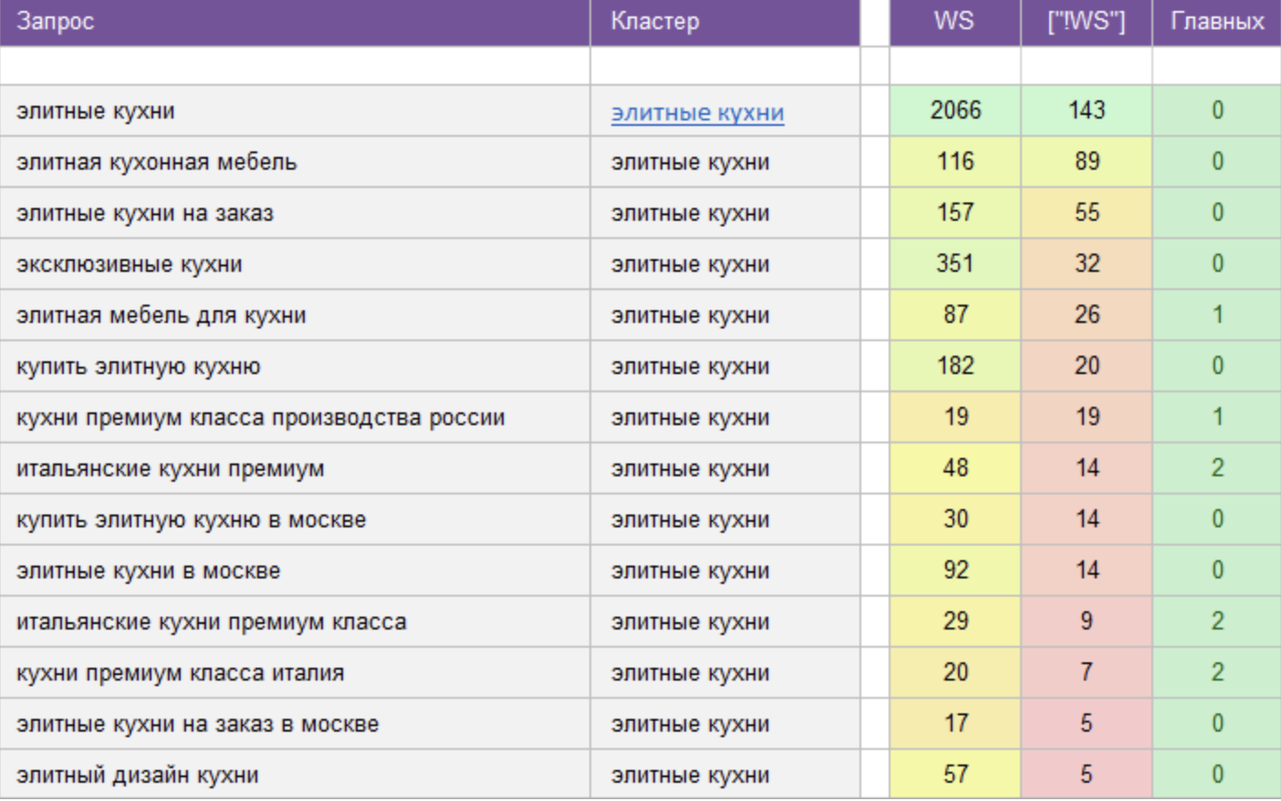Click !WS value 89

pos(1087,162)
